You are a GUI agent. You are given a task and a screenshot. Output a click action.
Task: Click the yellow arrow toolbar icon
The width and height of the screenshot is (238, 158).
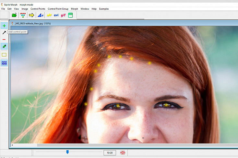31,15
